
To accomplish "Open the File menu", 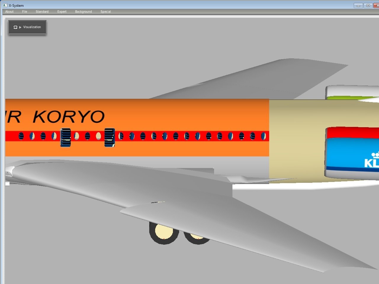I will click(25, 12).
